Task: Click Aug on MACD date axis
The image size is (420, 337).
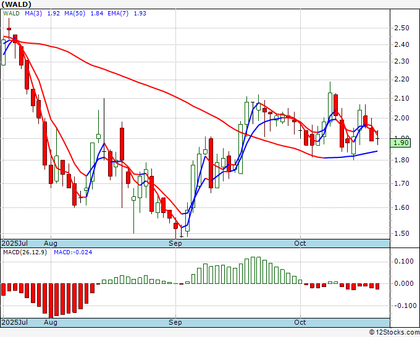Action: coord(51,322)
